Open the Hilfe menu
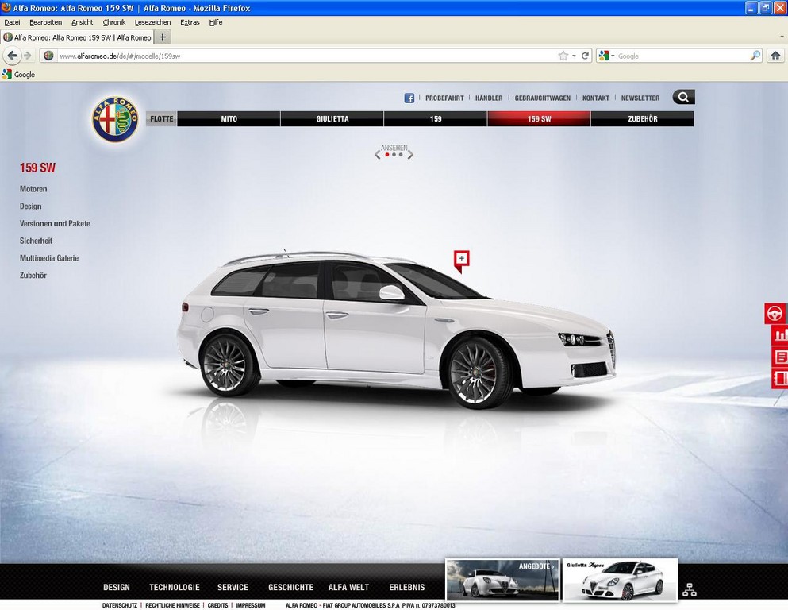The width and height of the screenshot is (788, 610). pyautogui.click(x=216, y=22)
